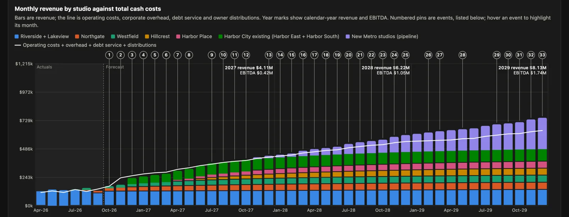Click the 2028 revenue $6.22M label

(x=385, y=68)
